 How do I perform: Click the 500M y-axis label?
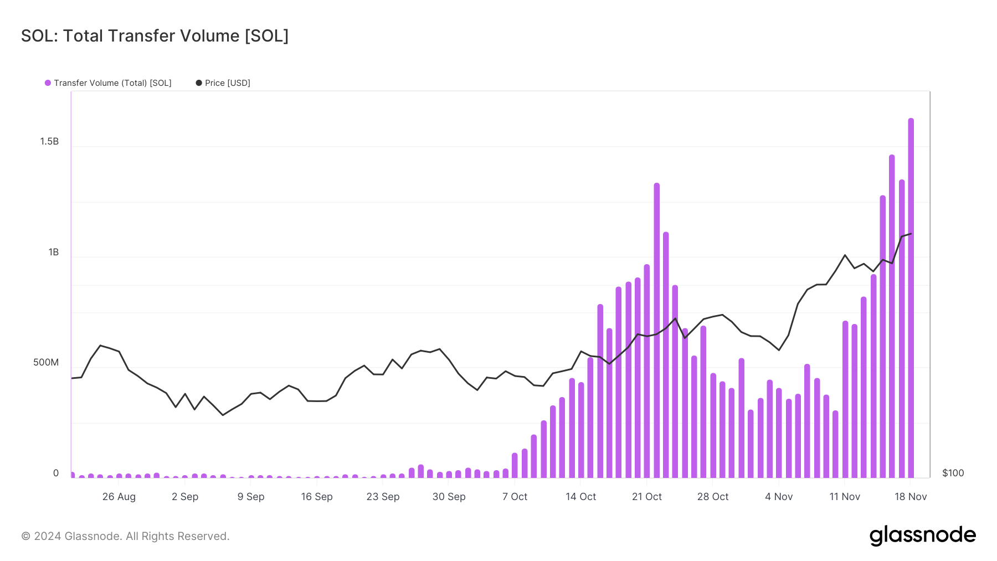[x=46, y=363]
